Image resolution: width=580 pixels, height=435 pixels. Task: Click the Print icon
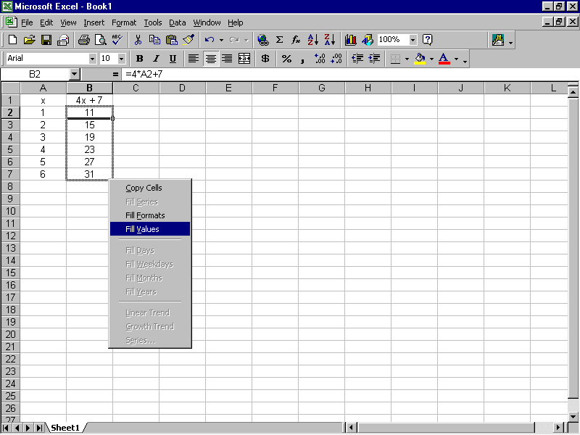pos(84,40)
